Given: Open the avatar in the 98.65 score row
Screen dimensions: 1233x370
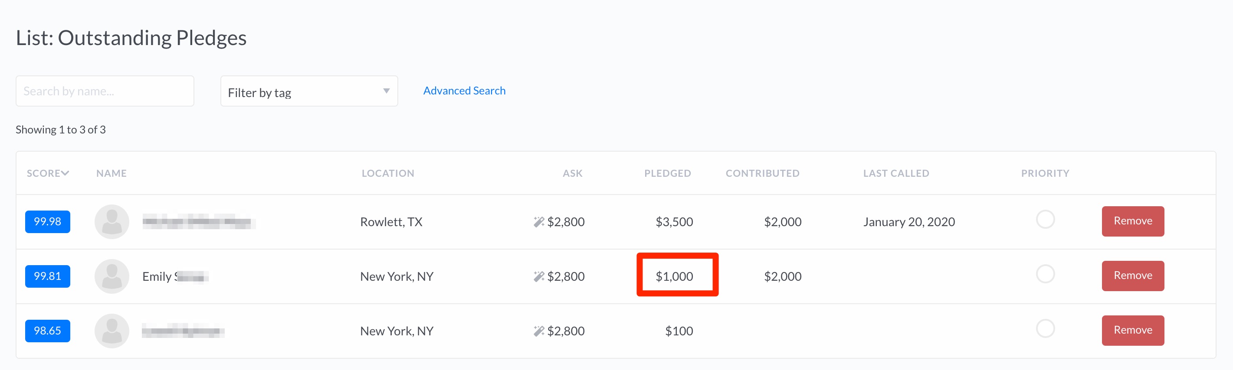Looking at the screenshot, I should [x=112, y=331].
